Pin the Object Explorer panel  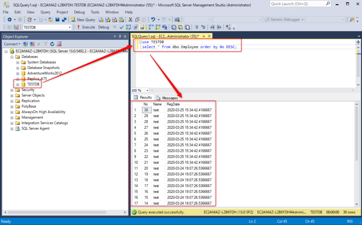[x=120, y=36]
